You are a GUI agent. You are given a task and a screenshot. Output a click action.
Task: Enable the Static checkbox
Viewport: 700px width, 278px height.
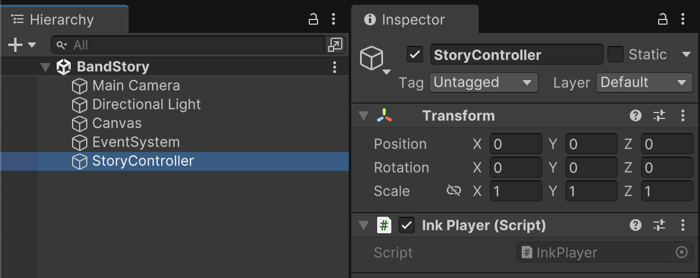616,55
